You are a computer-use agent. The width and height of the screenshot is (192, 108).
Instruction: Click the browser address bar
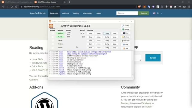pos(78,7)
